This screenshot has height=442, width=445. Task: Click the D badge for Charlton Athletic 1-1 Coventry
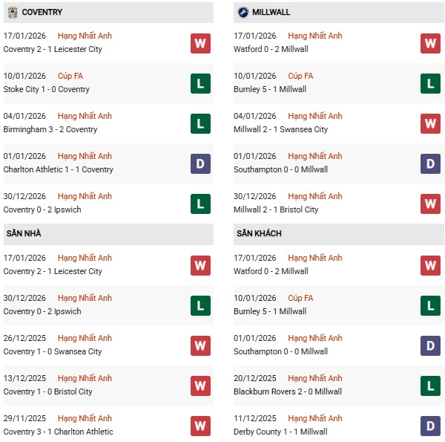[x=200, y=163]
